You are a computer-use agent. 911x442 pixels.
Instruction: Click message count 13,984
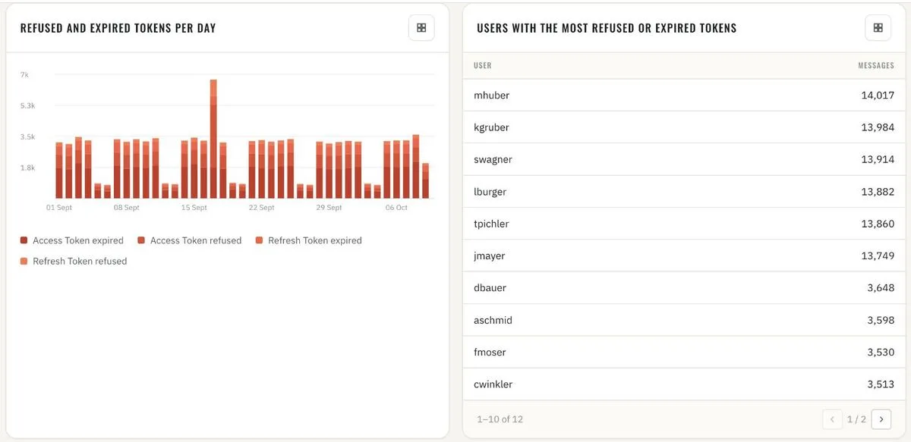coord(878,127)
